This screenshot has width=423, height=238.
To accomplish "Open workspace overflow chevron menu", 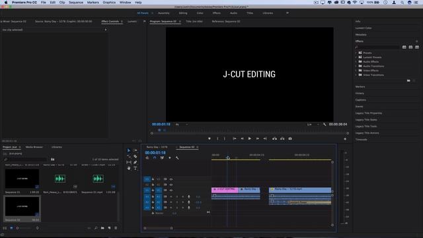I will point(288,13).
